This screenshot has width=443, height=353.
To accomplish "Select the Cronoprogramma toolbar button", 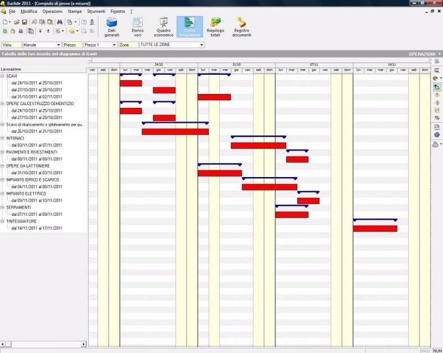I will tap(189, 26).
